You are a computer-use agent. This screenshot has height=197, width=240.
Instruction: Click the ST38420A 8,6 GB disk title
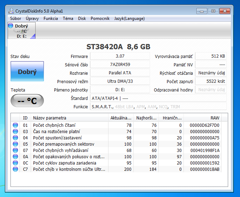tap(118, 46)
